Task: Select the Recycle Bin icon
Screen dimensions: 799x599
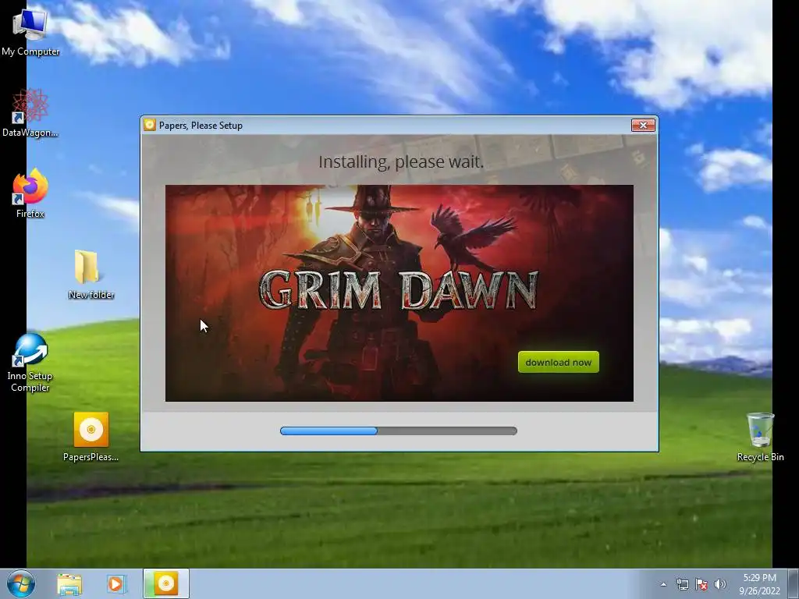Action: click(760, 437)
